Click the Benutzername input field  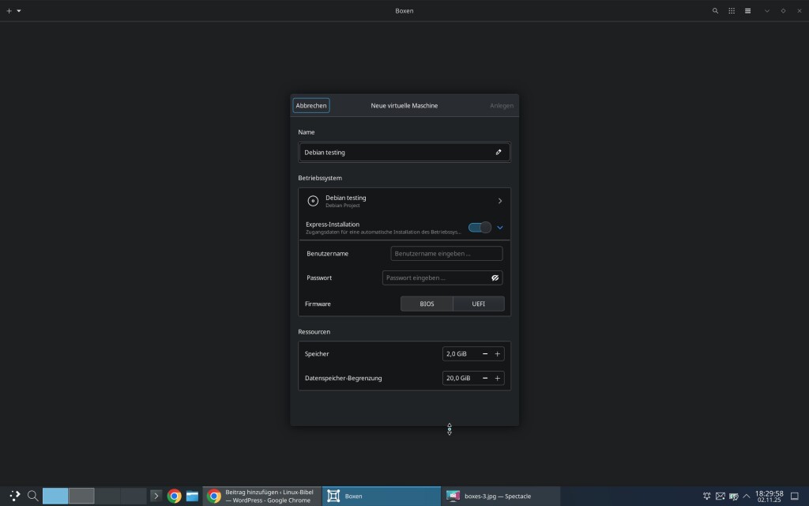[446, 254]
